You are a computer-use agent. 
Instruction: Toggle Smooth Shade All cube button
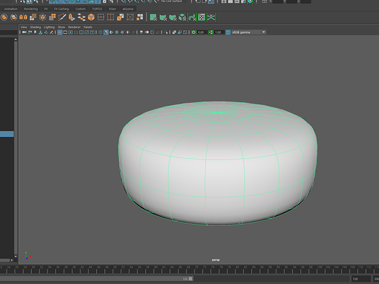pos(106,32)
